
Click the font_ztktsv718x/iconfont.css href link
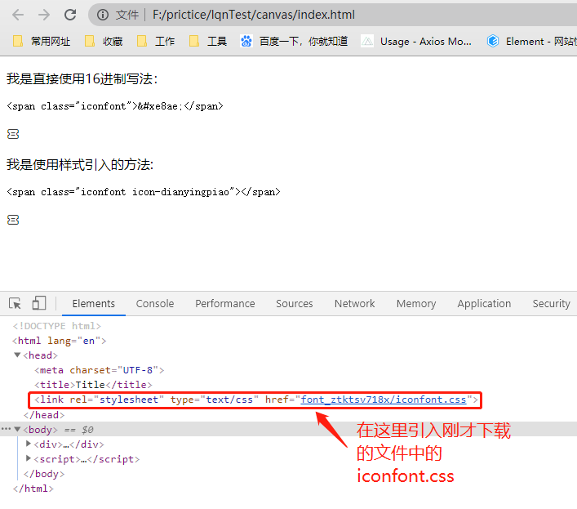click(x=384, y=400)
